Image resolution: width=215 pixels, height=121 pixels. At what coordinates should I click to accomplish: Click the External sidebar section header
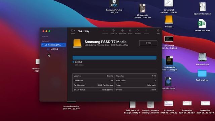tap(45, 41)
